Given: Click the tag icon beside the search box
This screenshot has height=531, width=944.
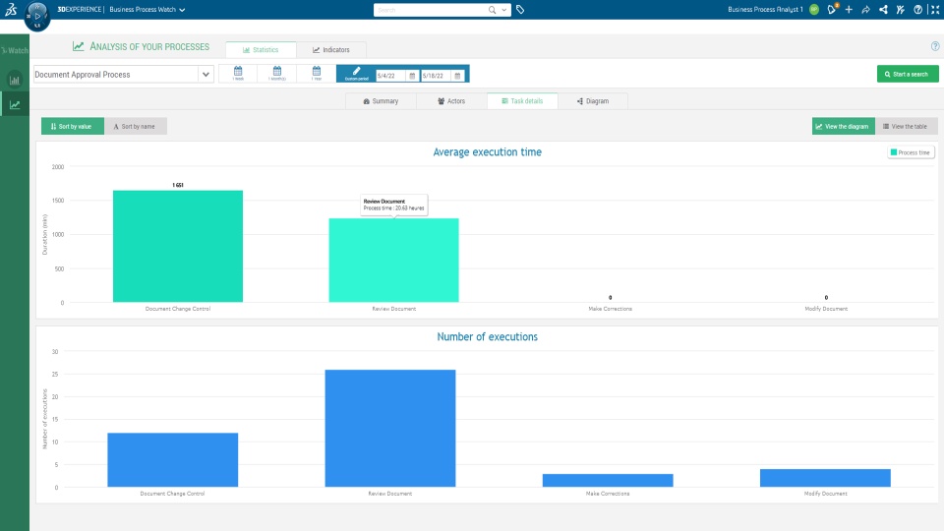Looking at the screenshot, I should coord(520,10).
